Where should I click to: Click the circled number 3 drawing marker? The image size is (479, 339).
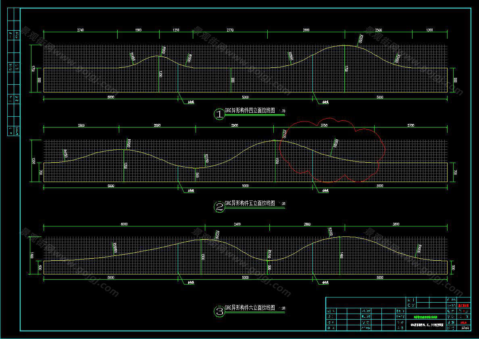pyautogui.click(x=219, y=311)
